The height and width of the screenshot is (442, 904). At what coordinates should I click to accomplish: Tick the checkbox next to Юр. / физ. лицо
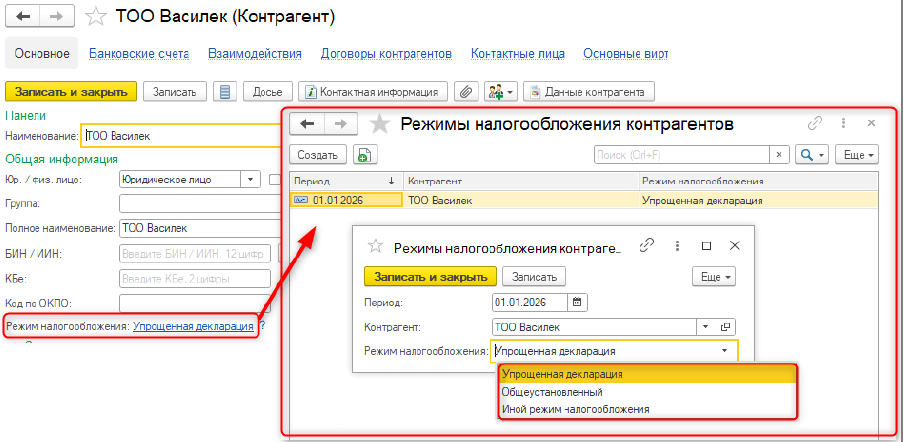(x=275, y=180)
